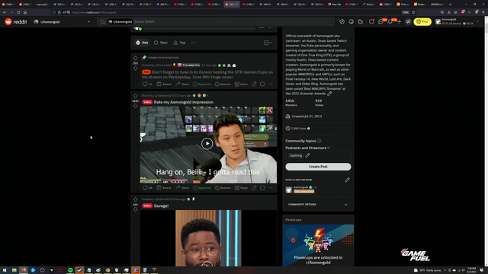Click the Create Post button
This screenshot has width=488, height=274.
click(318, 167)
